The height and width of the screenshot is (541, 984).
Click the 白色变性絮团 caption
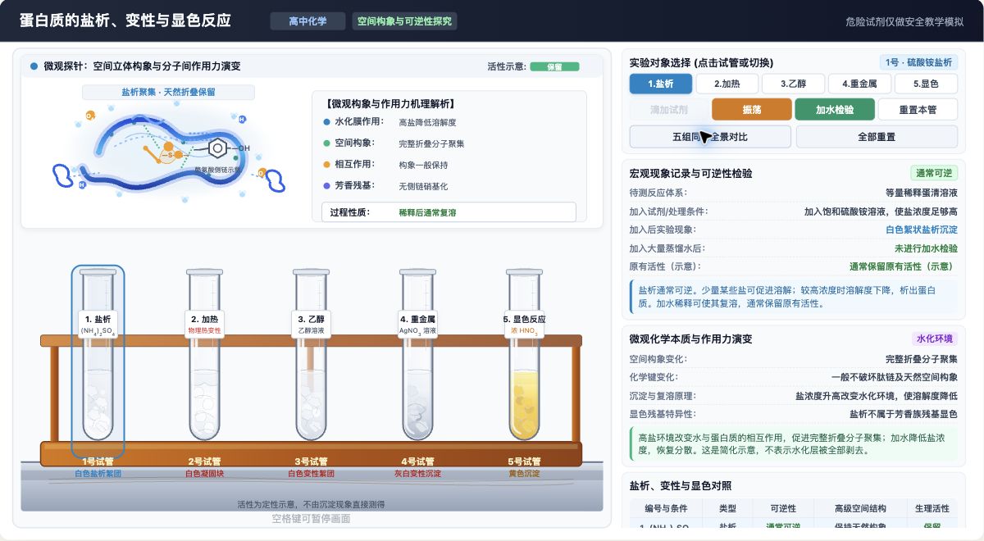click(x=312, y=474)
